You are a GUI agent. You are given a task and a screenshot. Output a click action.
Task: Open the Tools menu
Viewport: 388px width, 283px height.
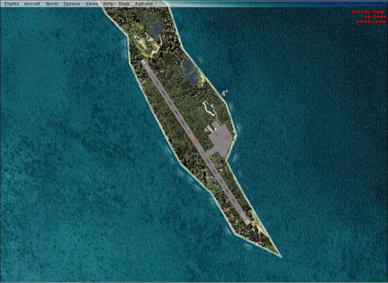click(x=124, y=4)
